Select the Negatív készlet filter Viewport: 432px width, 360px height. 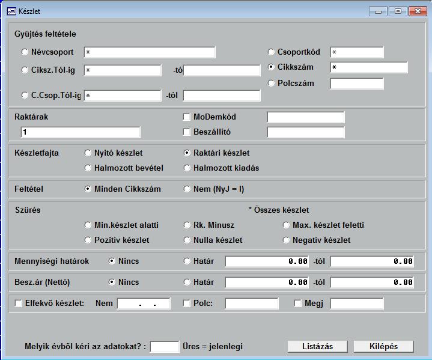[286, 240]
